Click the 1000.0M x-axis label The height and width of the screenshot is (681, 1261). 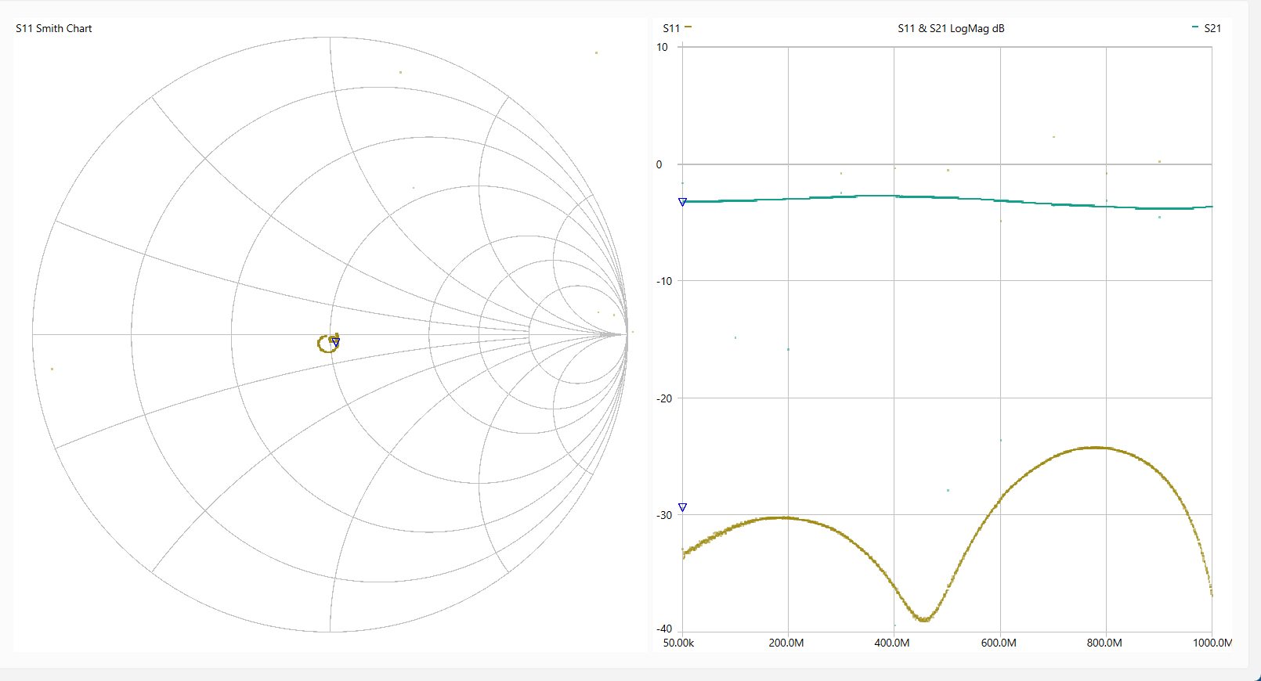pos(1212,643)
